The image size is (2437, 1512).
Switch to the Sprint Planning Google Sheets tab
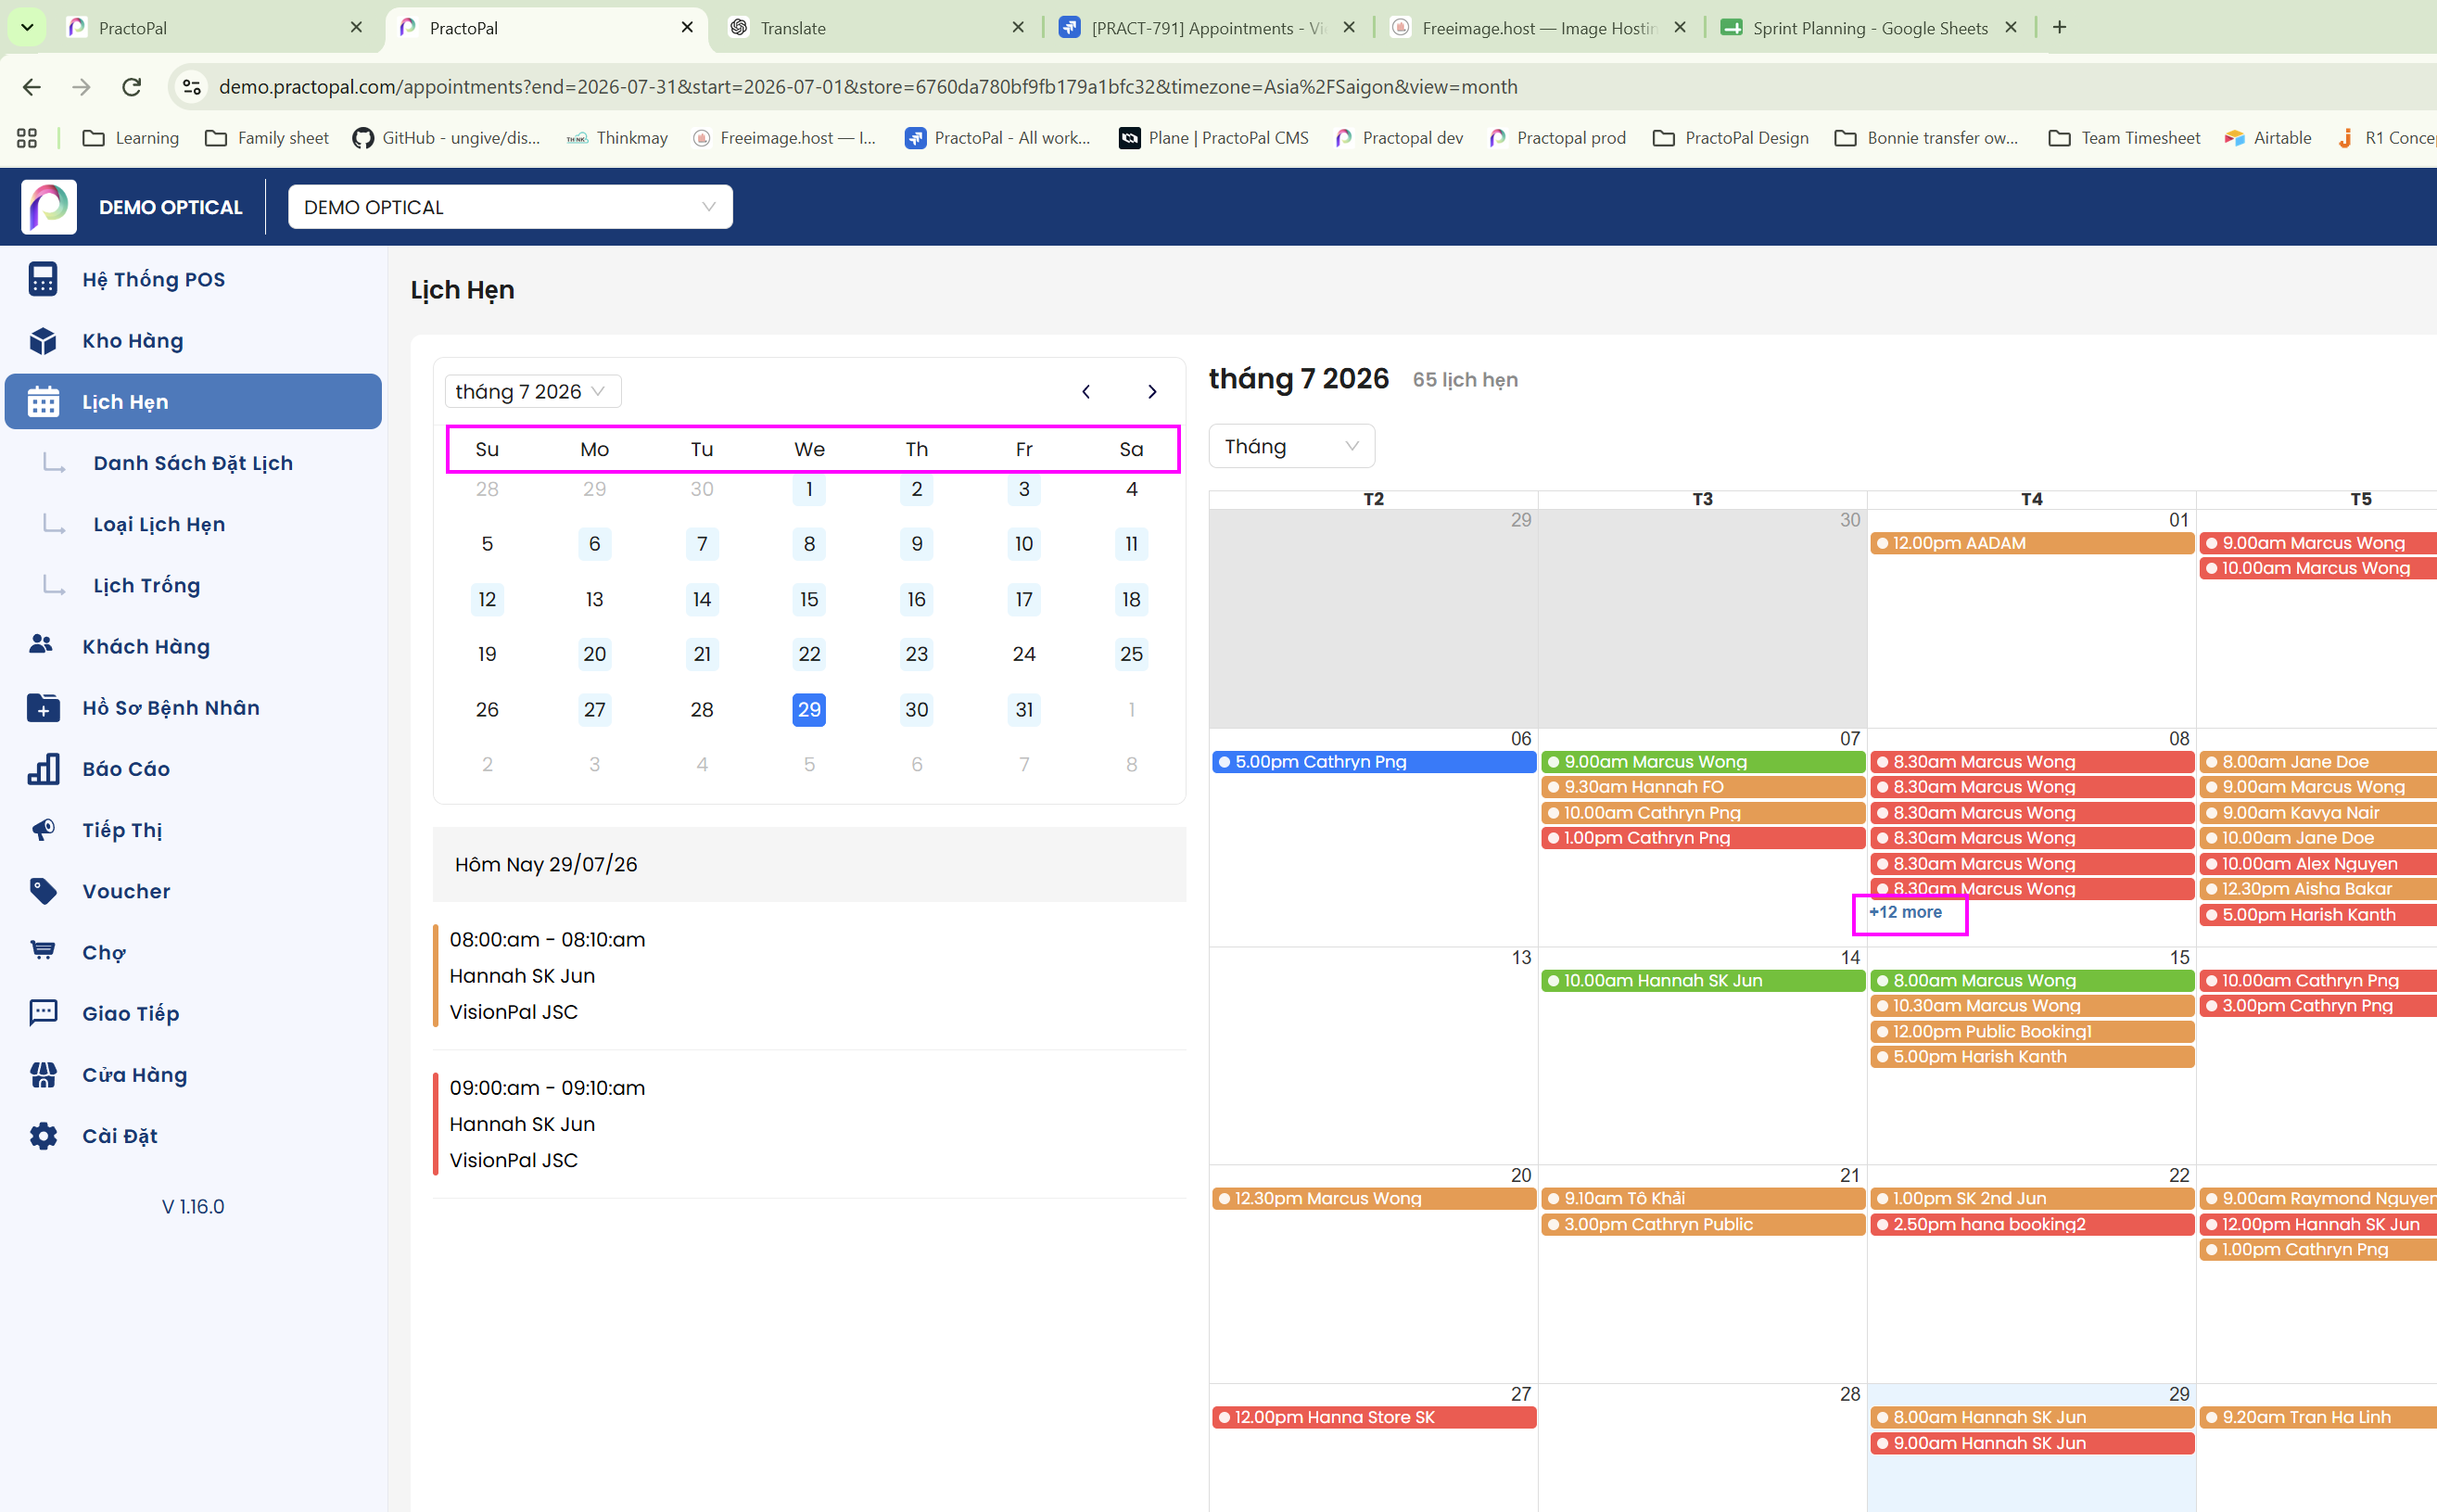pos(1868,28)
